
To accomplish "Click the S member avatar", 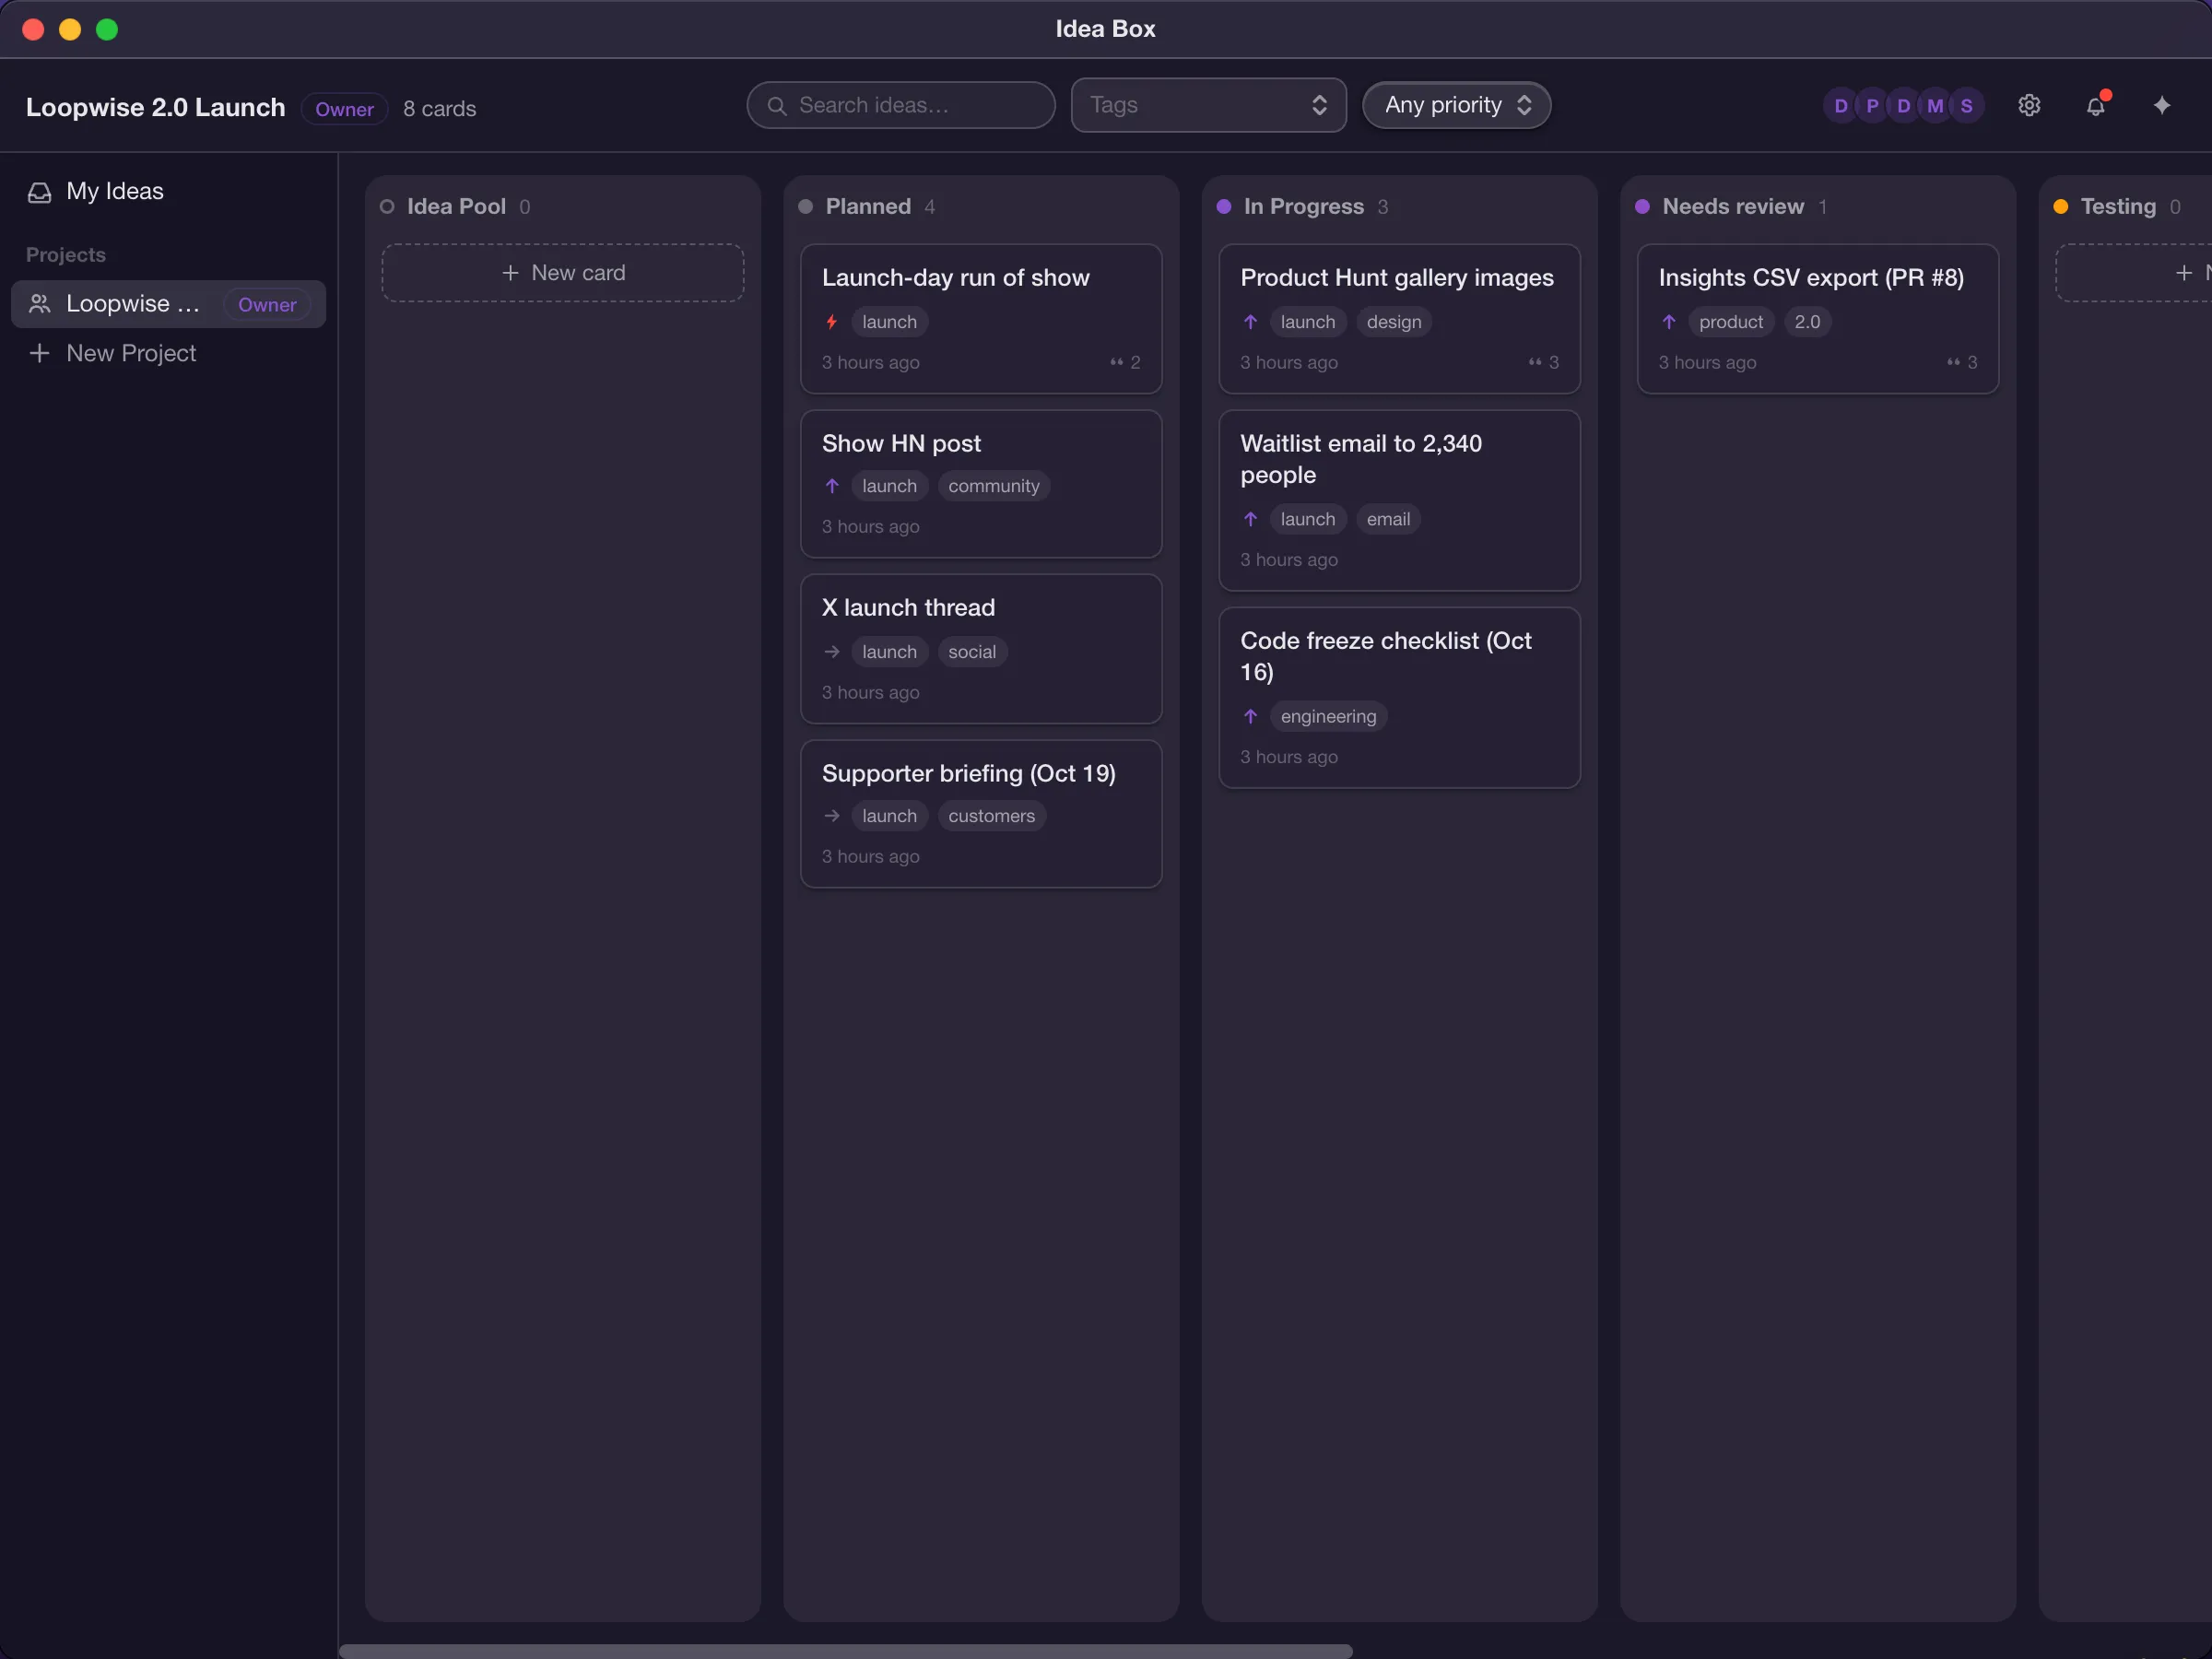I will pyautogui.click(x=1966, y=105).
